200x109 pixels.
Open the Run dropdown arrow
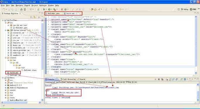coord(52,9)
